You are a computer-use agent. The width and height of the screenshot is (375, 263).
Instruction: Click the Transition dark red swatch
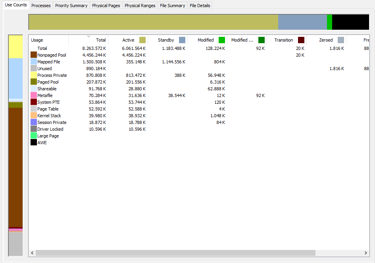301,40
